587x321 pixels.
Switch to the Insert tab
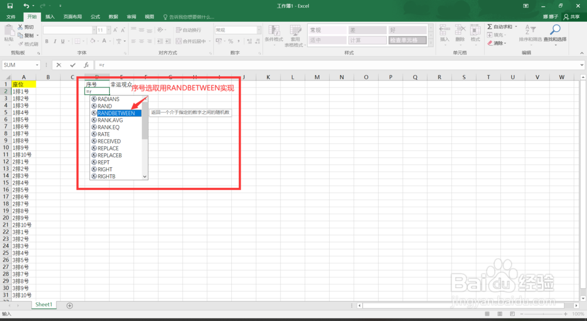click(x=50, y=17)
